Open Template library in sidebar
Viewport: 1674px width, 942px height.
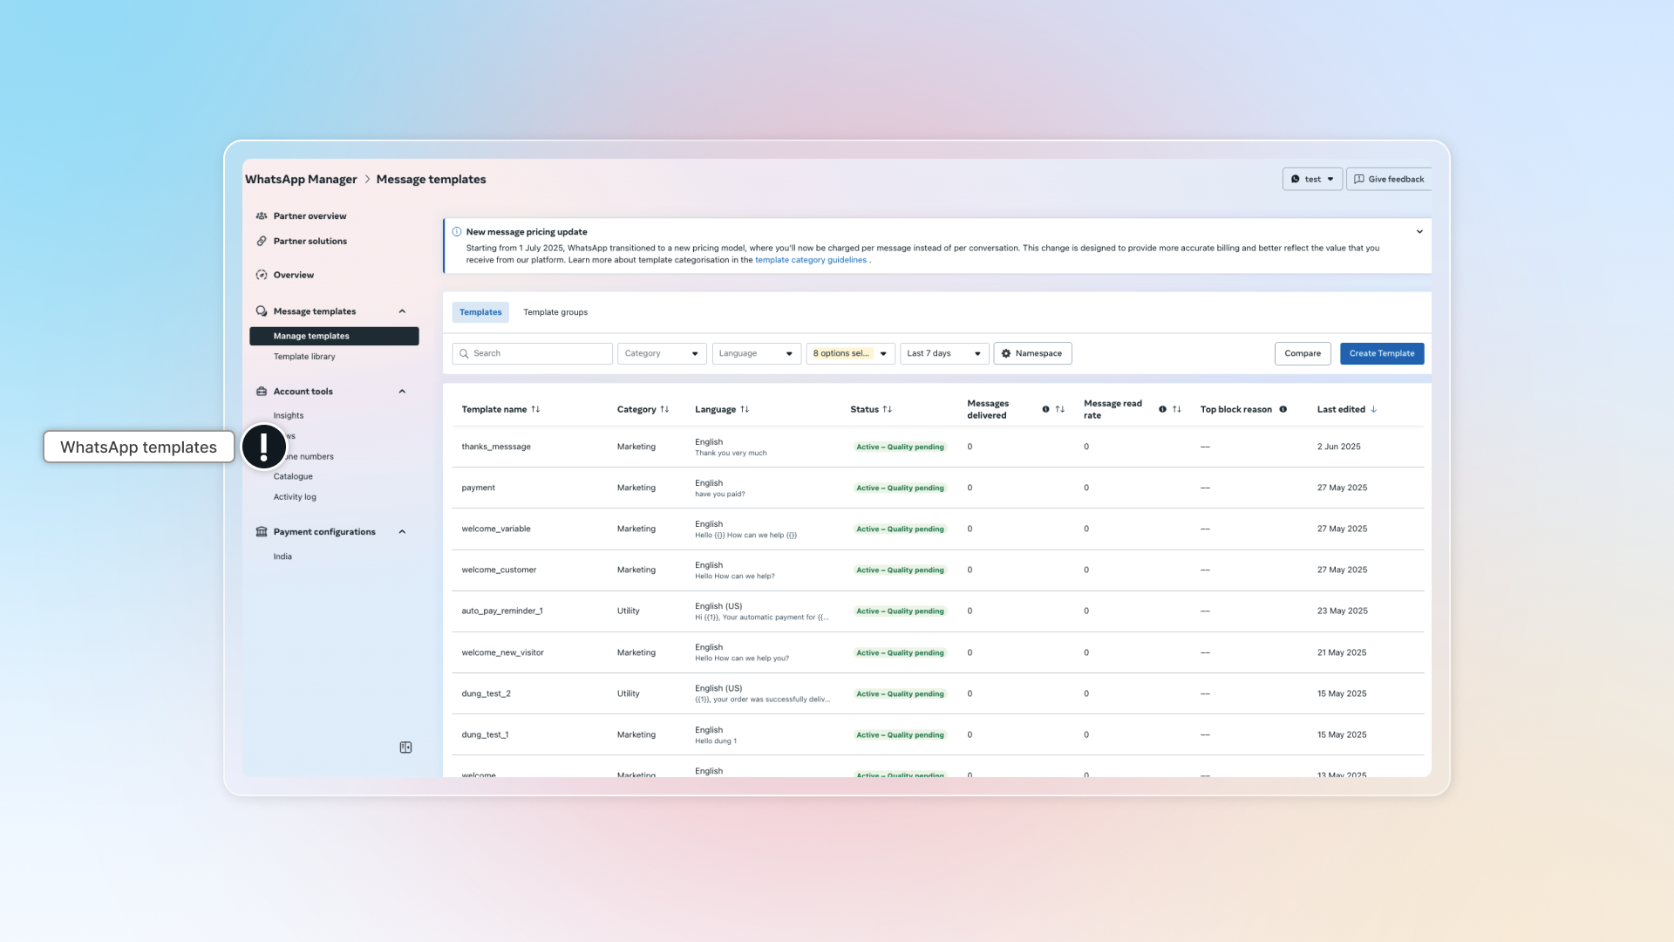click(x=304, y=357)
